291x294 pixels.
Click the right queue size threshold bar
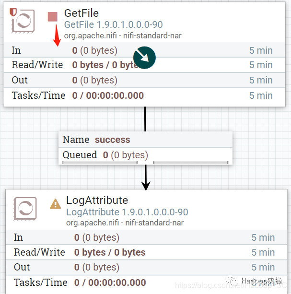click(191, 163)
